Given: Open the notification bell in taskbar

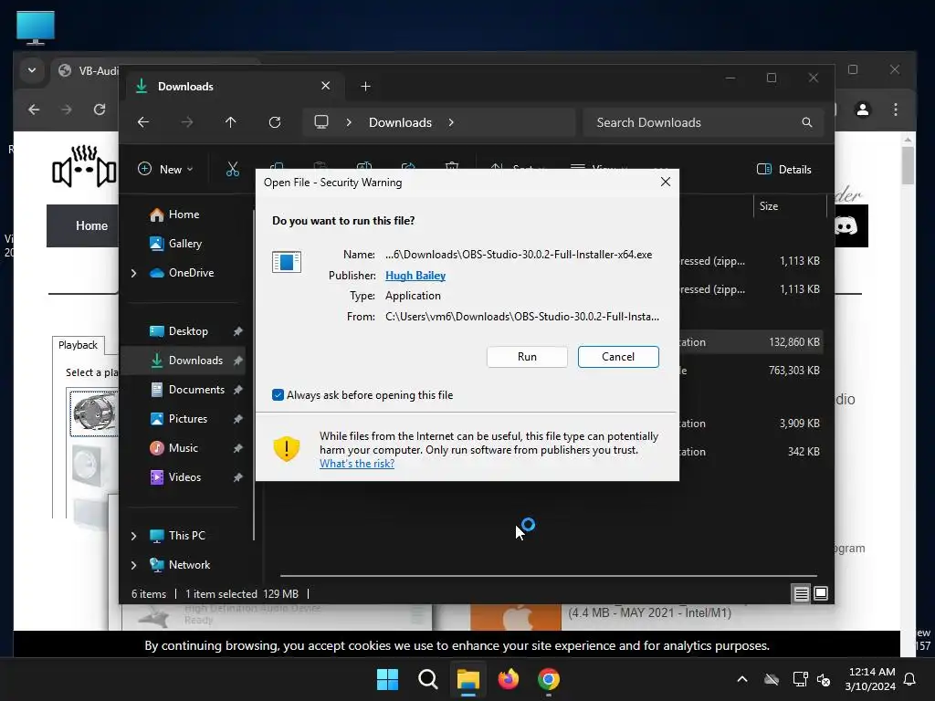Looking at the screenshot, I should [910, 679].
